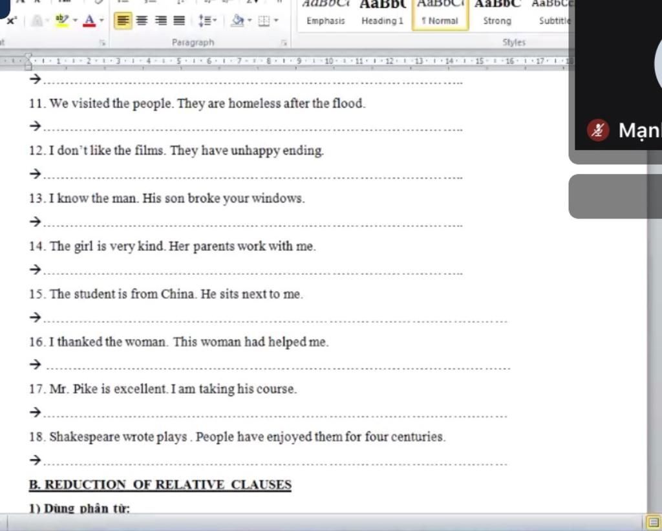
Task: Toggle Align Text Left
Action: coord(123,20)
